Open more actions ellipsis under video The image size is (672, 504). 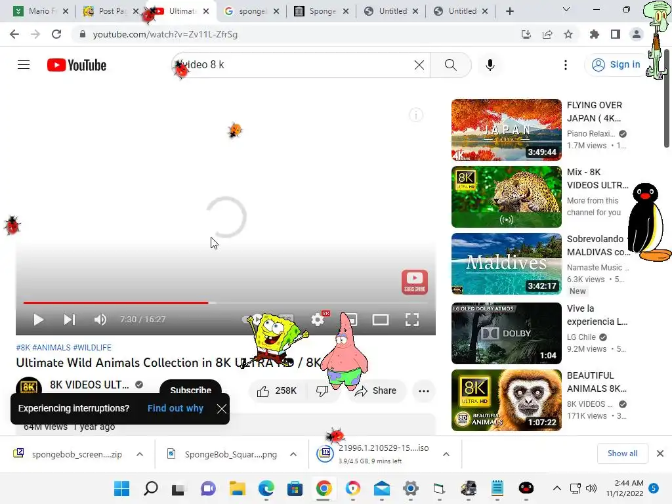tap(423, 391)
